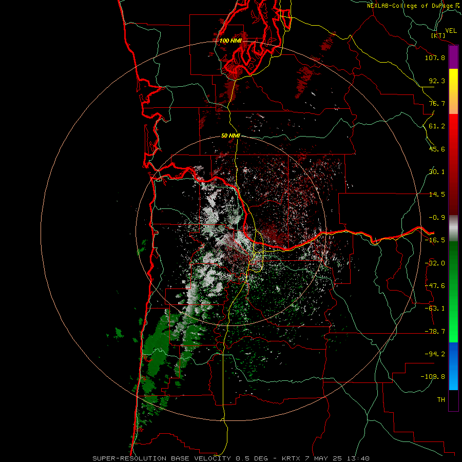Select the -109.8 velocity scale value
This screenshot has height=462, width=462.
433,377
